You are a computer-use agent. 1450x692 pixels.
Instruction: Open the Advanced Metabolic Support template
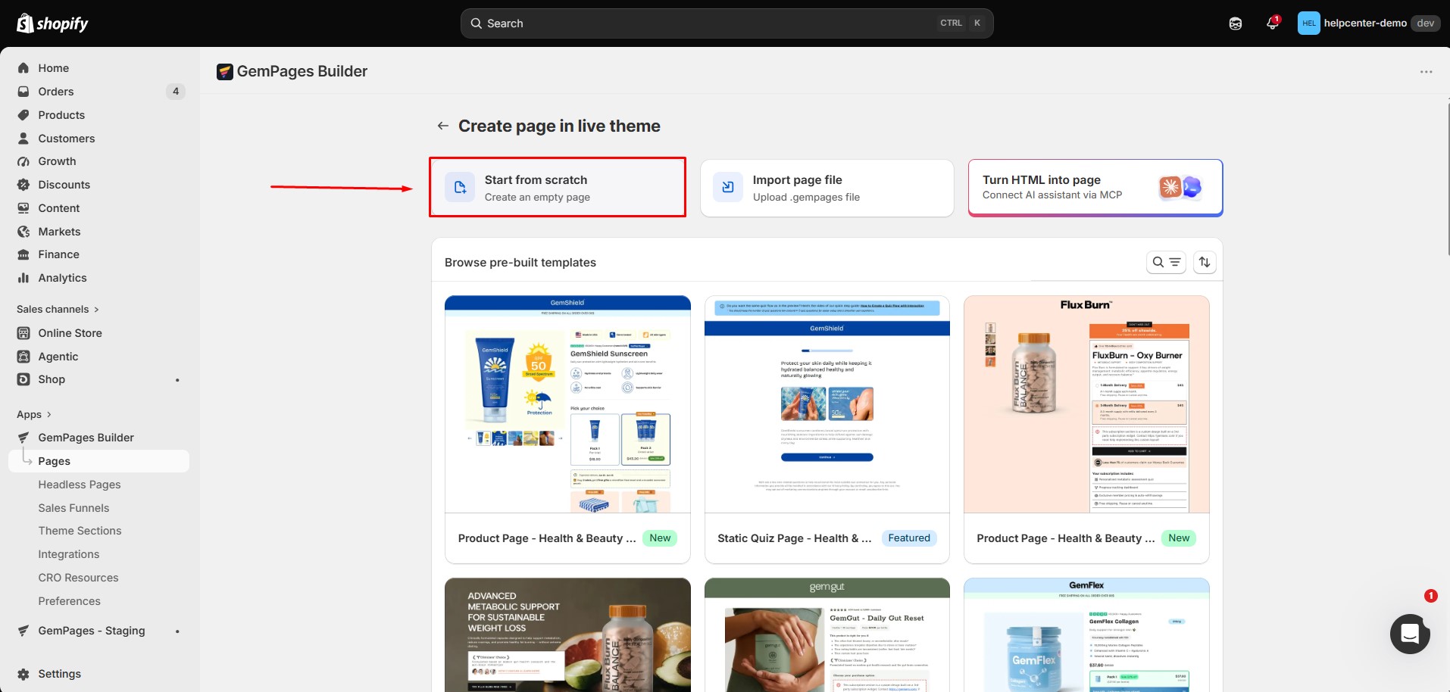[567, 635]
